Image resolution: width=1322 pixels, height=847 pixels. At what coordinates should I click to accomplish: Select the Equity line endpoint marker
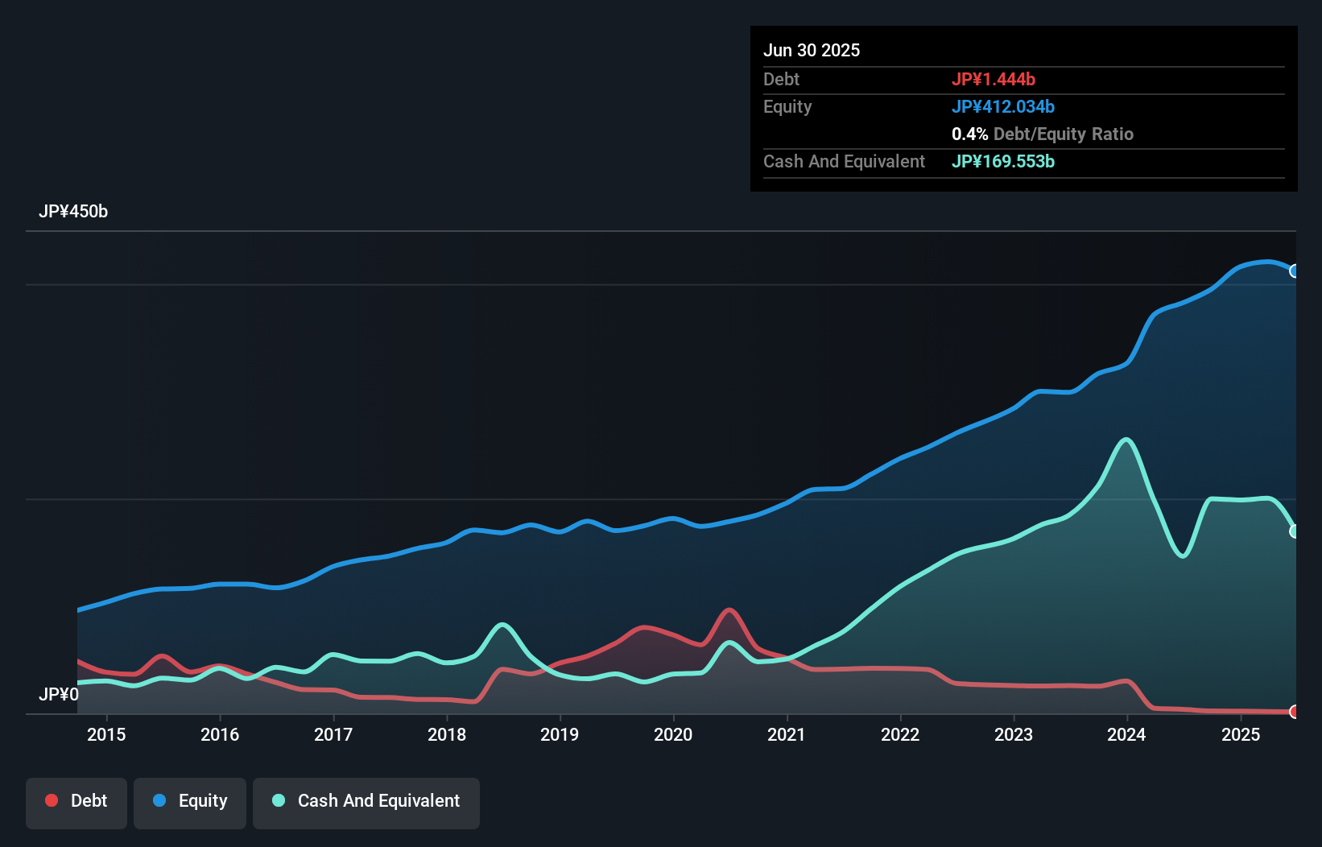(1294, 271)
